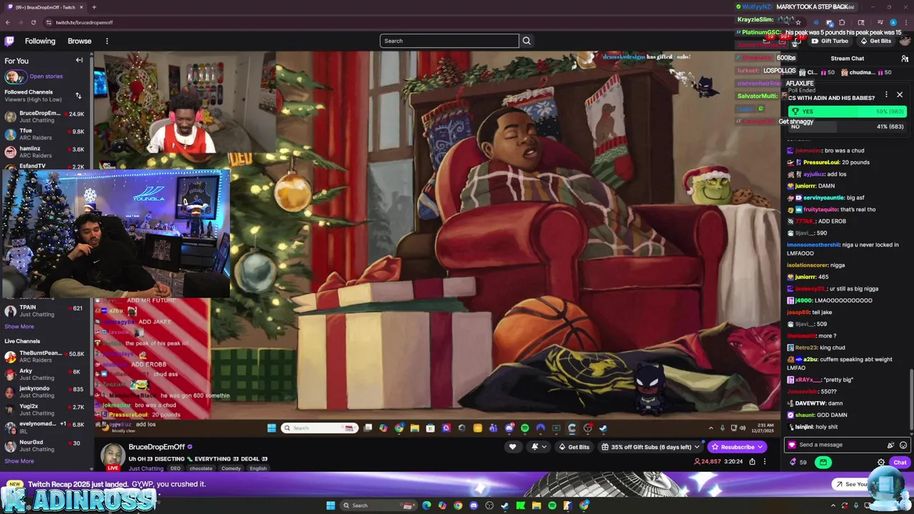Open the Following page
The width and height of the screenshot is (914, 514).
click(40, 41)
